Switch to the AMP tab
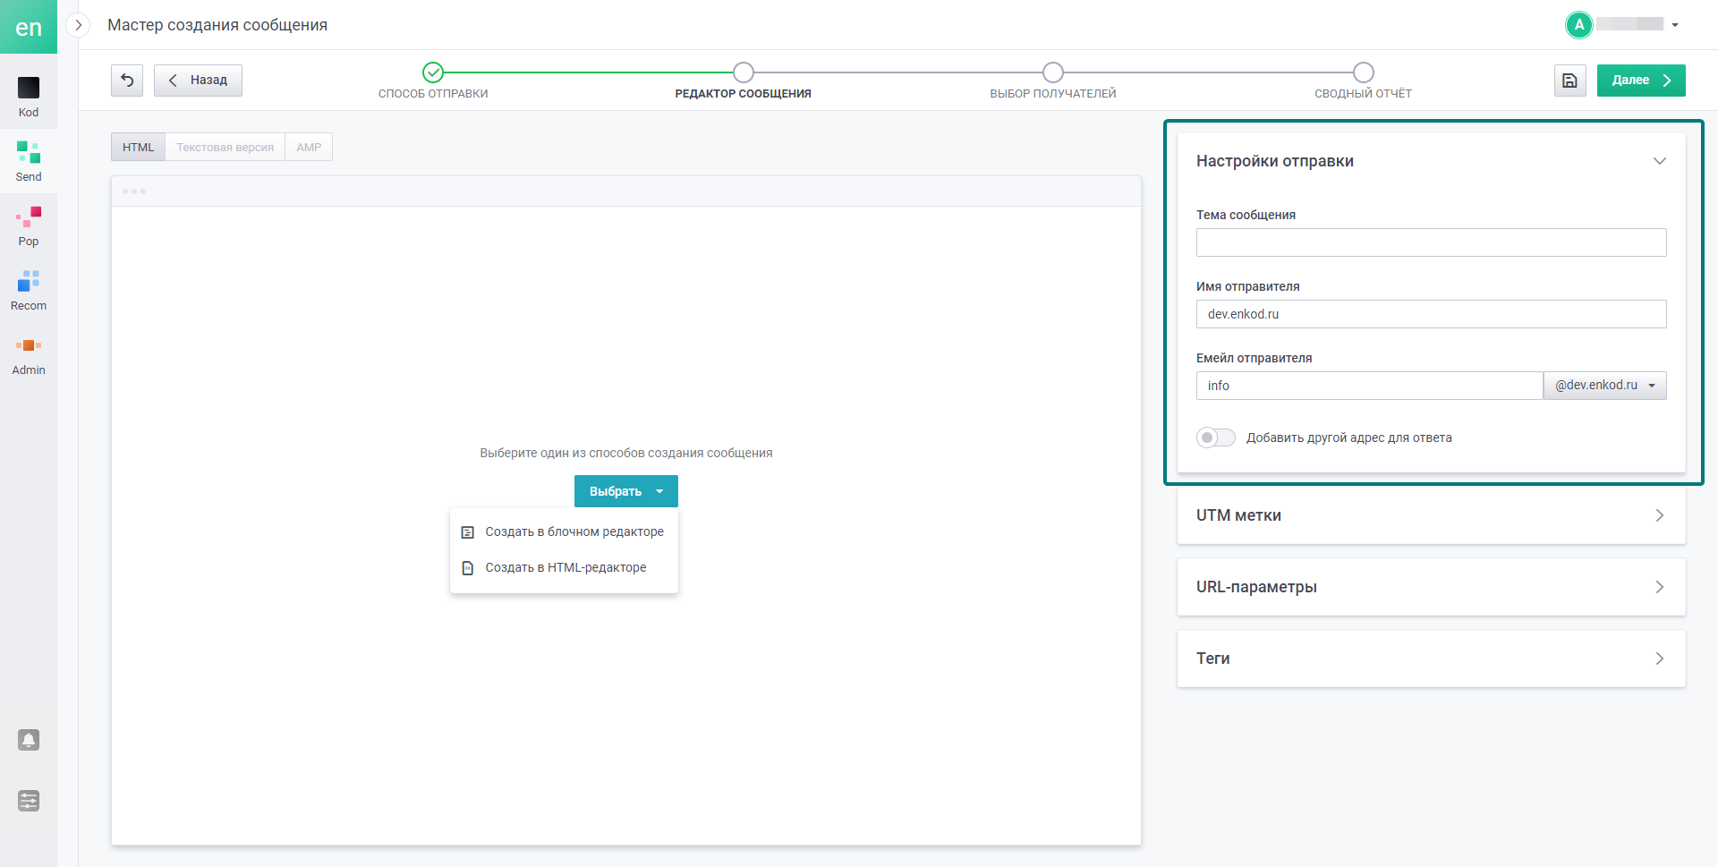This screenshot has width=1718, height=867. 309,148
